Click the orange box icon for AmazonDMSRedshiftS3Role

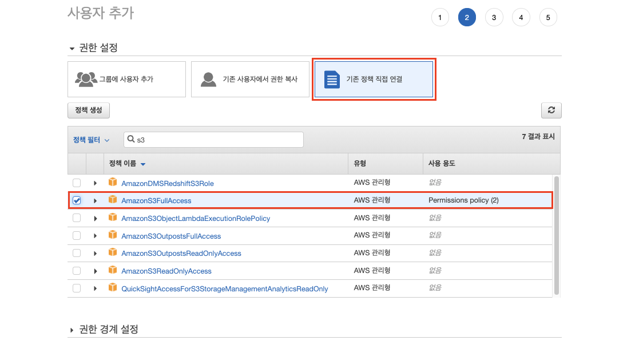coord(113,183)
